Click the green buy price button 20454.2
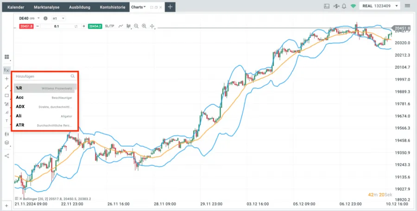Image resolution: width=417 pixels, height=211 pixels. pyautogui.click(x=95, y=26)
